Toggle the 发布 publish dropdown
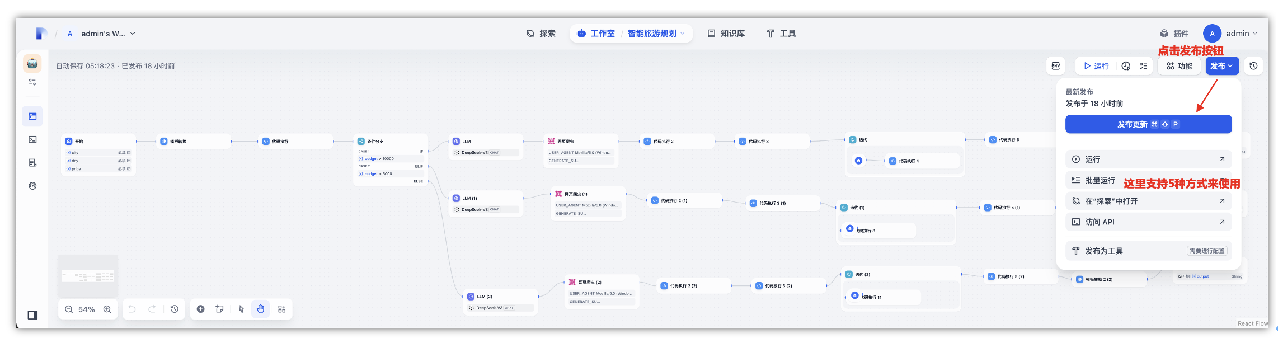Screen dimensions: 1278x338 point(1222,66)
